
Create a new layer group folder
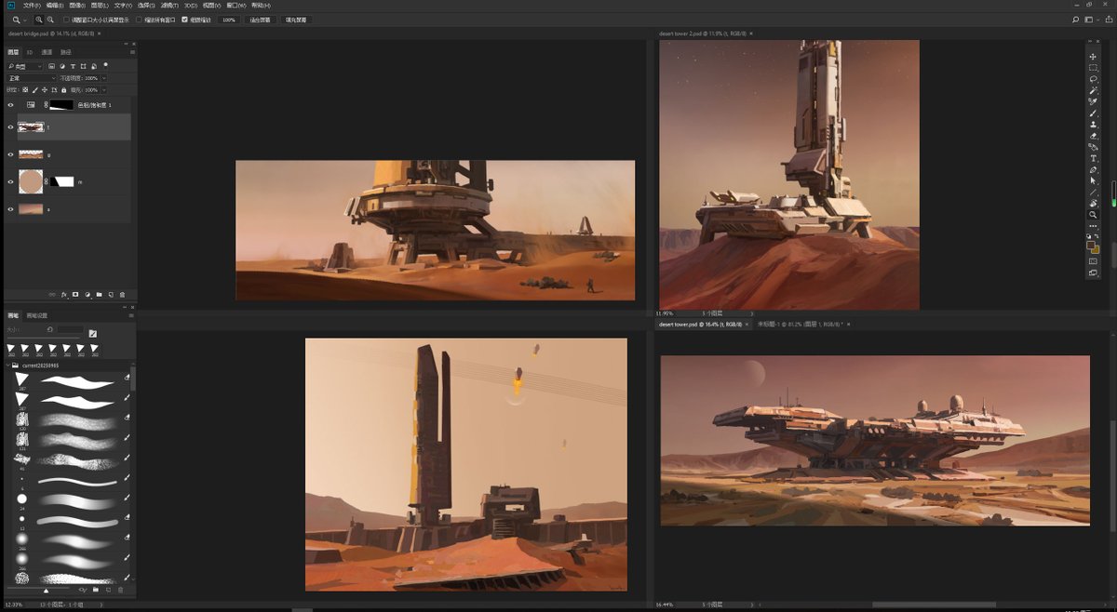point(99,294)
